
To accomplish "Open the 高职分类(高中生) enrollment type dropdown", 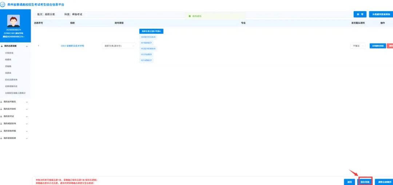I will point(118,46).
